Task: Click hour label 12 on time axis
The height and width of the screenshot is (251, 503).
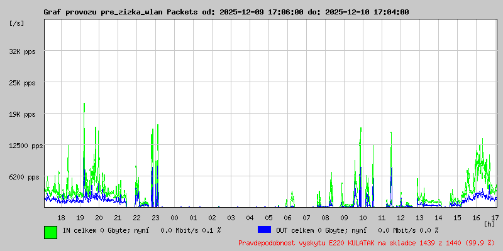Action: [401, 218]
